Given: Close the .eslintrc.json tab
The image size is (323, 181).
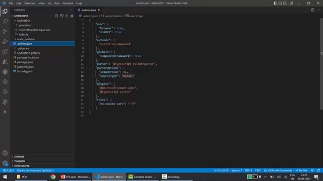Looking at the screenshot, I should pyautogui.click(x=99, y=10).
